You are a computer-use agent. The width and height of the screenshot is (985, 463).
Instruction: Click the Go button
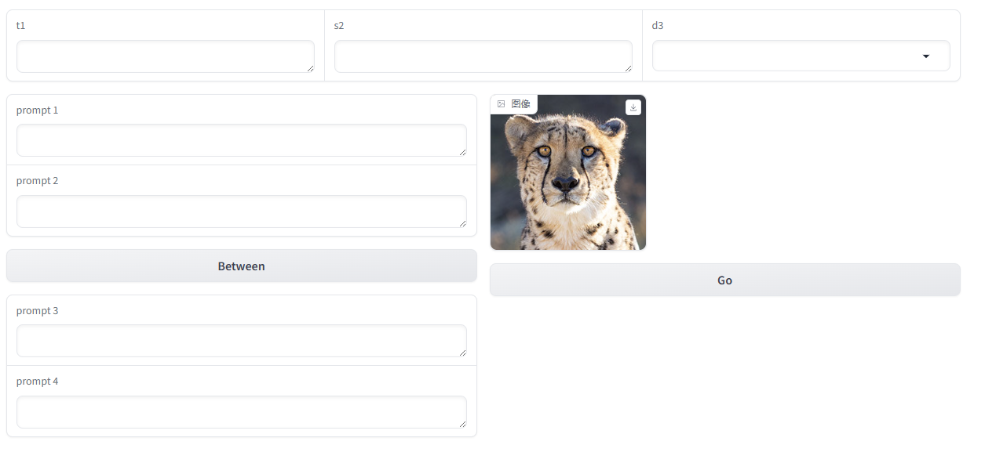(x=725, y=280)
